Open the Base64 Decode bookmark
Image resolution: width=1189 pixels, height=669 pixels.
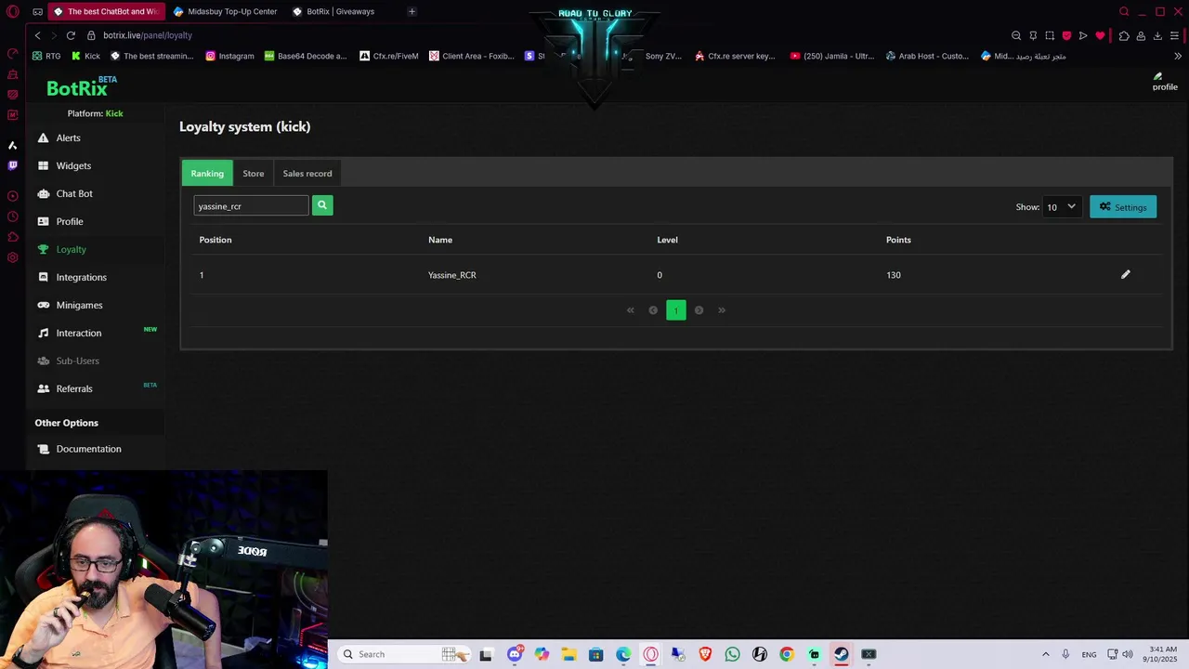[306, 56]
